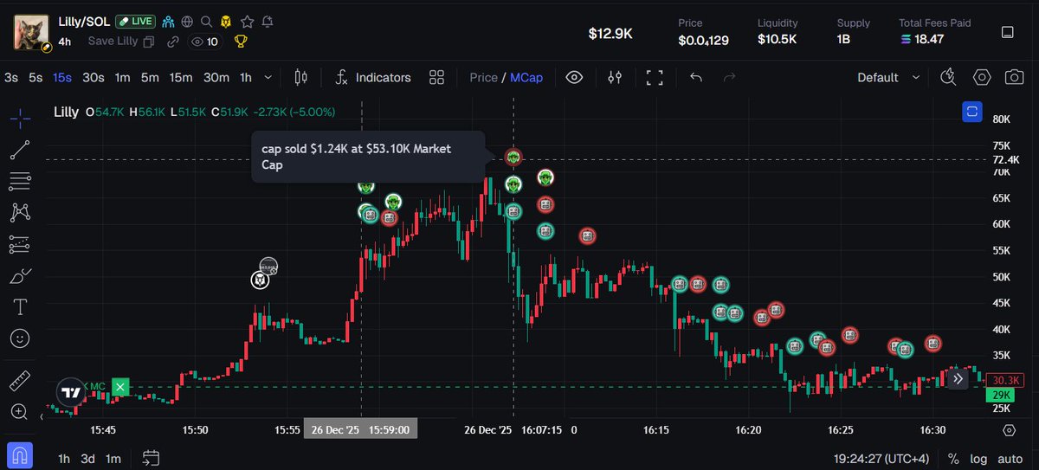
Task: Select the crosshair cursor tool
Action: pos(21,118)
